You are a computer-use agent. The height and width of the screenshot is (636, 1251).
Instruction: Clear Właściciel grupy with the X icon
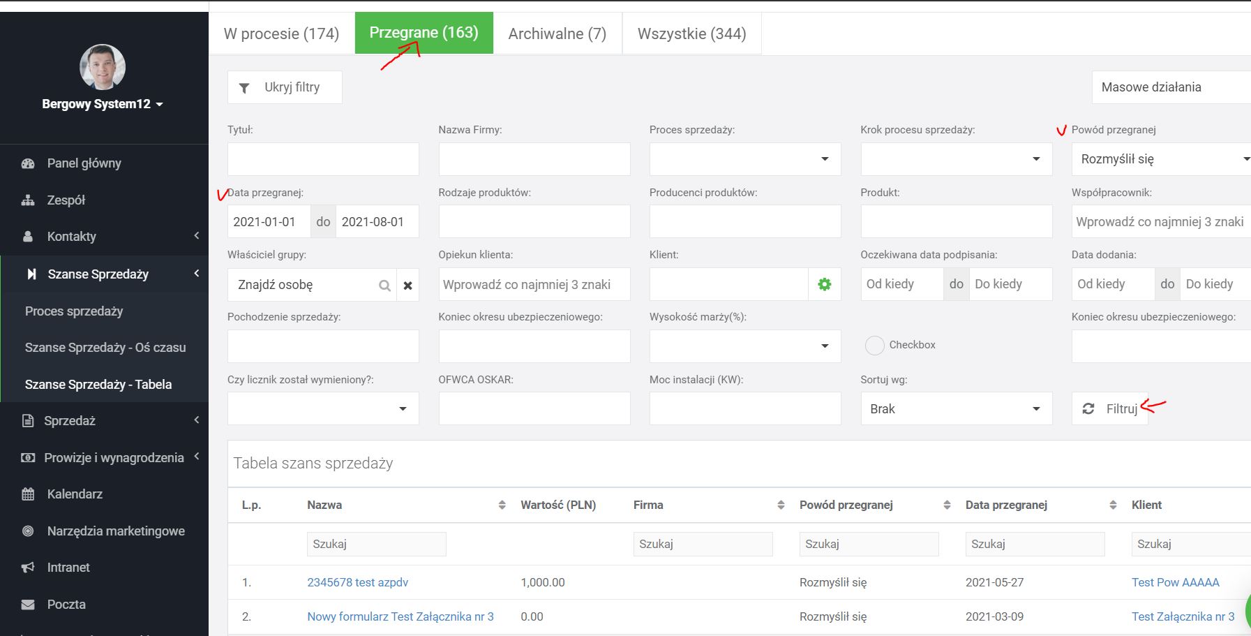407,285
